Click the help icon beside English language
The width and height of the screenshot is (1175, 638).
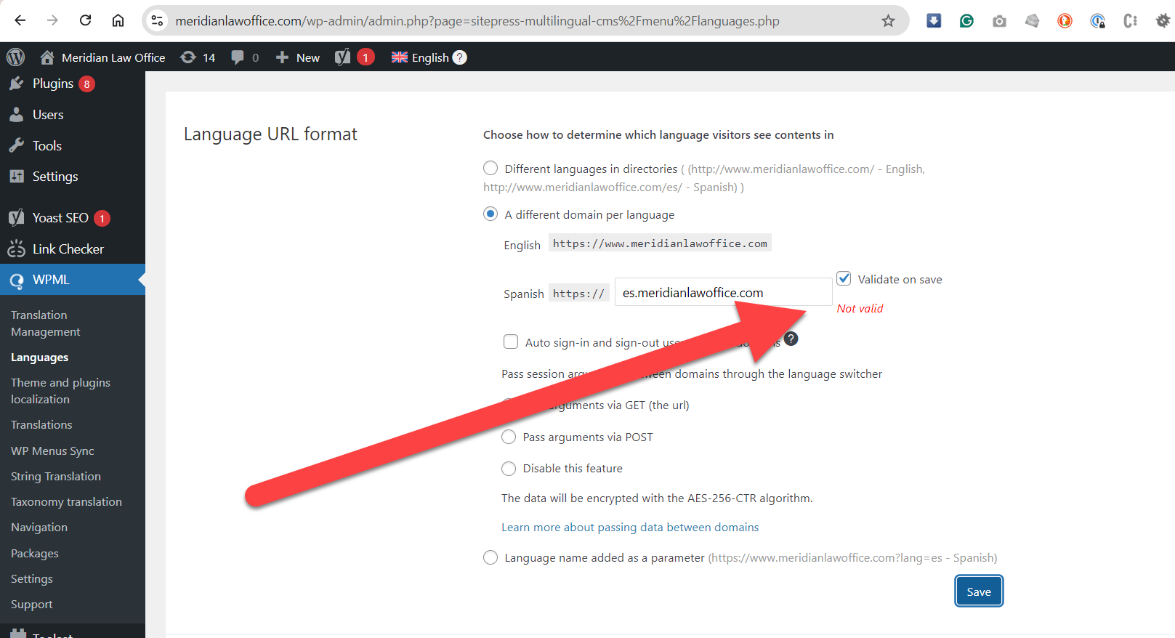459,57
